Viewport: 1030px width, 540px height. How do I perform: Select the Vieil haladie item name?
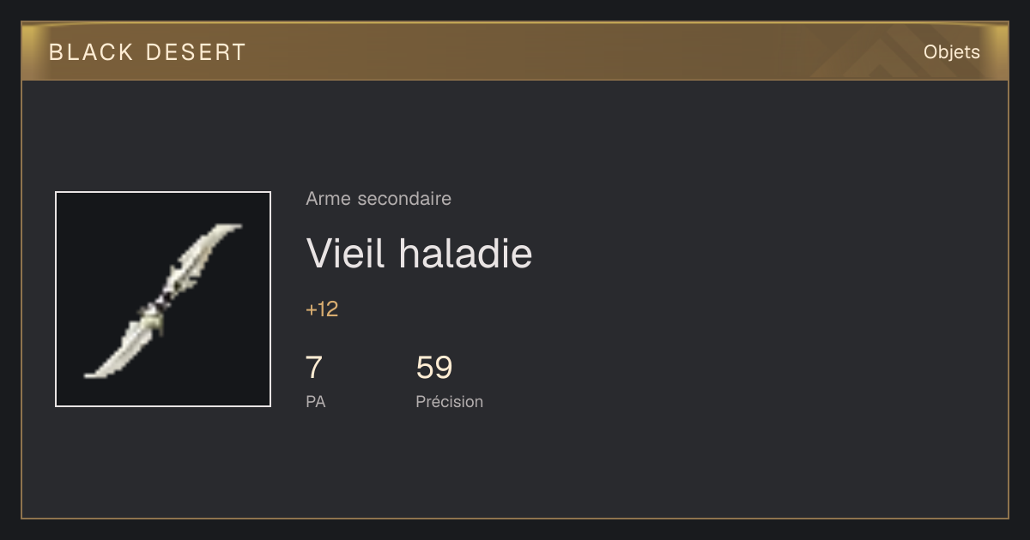pos(419,253)
